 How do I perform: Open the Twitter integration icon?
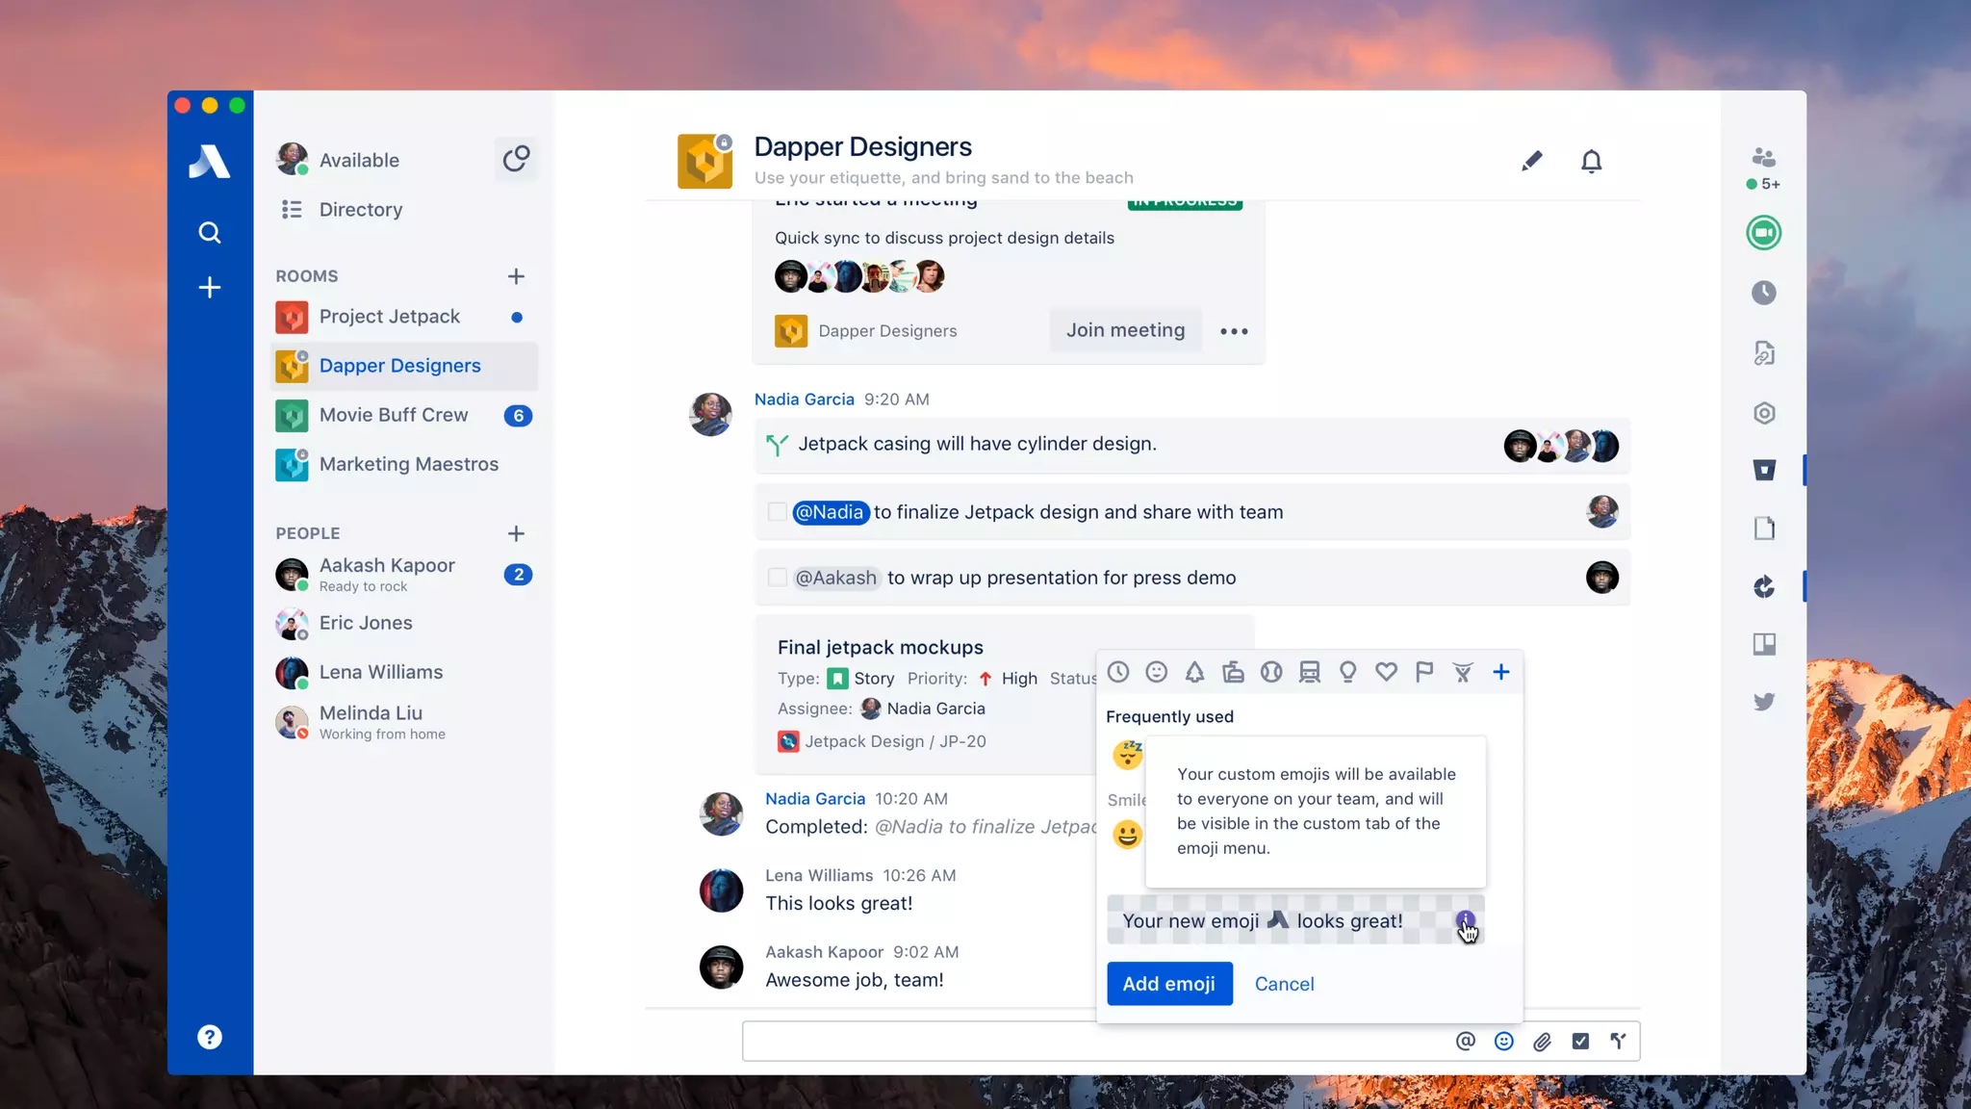click(1763, 702)
